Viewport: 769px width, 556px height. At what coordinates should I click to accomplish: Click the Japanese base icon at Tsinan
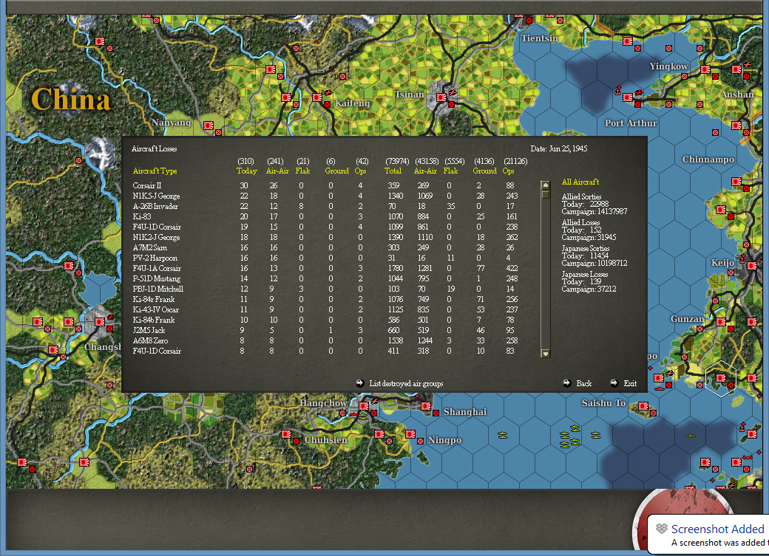pos(441,97)
